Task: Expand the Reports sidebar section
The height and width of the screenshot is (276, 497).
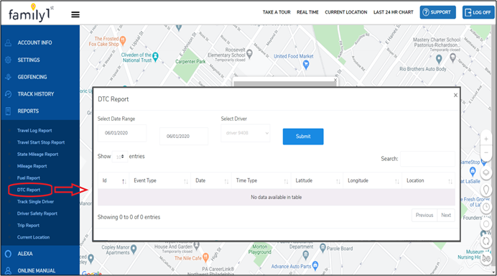Action: 28,111
